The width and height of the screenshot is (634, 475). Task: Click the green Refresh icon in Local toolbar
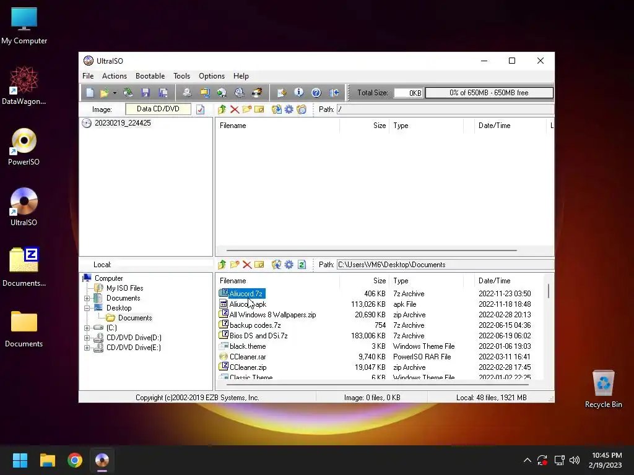302,265
